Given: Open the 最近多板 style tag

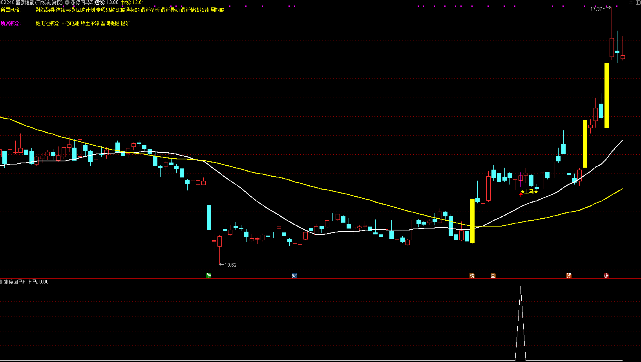Looking at the screenshot, I should (150, 10).
